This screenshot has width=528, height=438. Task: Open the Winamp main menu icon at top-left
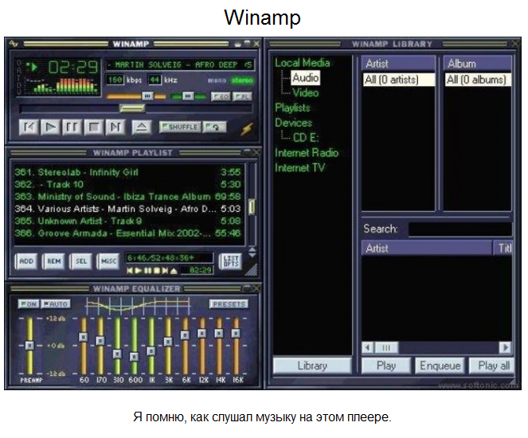[13, 44]
